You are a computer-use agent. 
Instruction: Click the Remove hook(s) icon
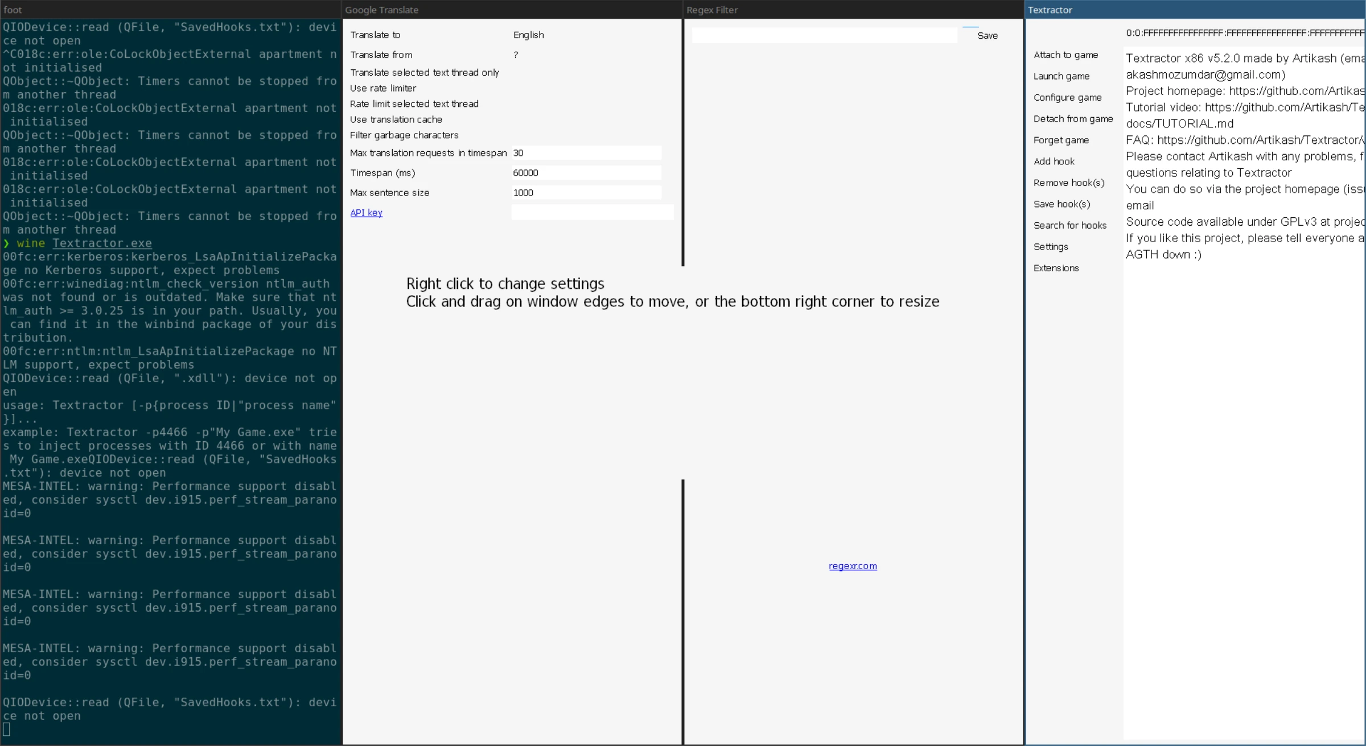[1069, 183]
